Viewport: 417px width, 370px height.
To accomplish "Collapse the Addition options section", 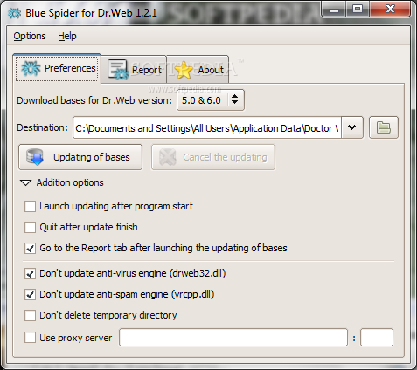I will 25,182.
